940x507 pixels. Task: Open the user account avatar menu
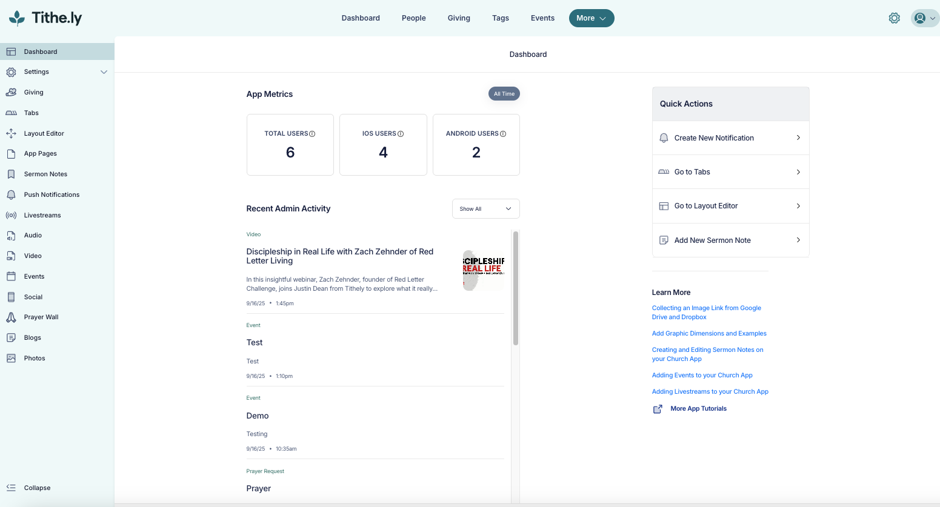pyautogui.click(x=925, y=18)
